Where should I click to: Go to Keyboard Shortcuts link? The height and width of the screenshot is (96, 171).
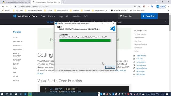(141, 44)
